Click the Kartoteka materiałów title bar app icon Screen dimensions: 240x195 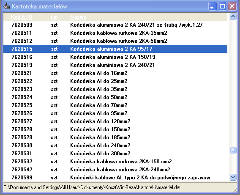click(x=7, y=6)
